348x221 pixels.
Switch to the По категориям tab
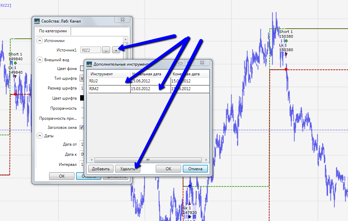coord(53,31)
